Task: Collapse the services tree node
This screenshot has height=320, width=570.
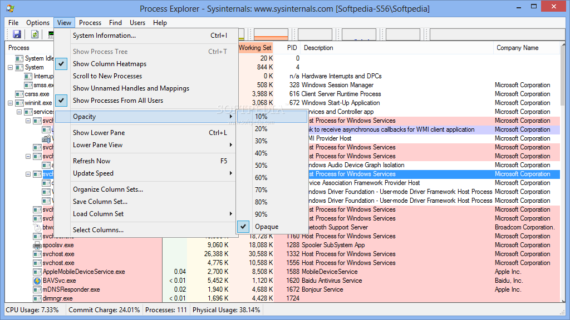Action: pyautogui.click(x=19, y=112)
